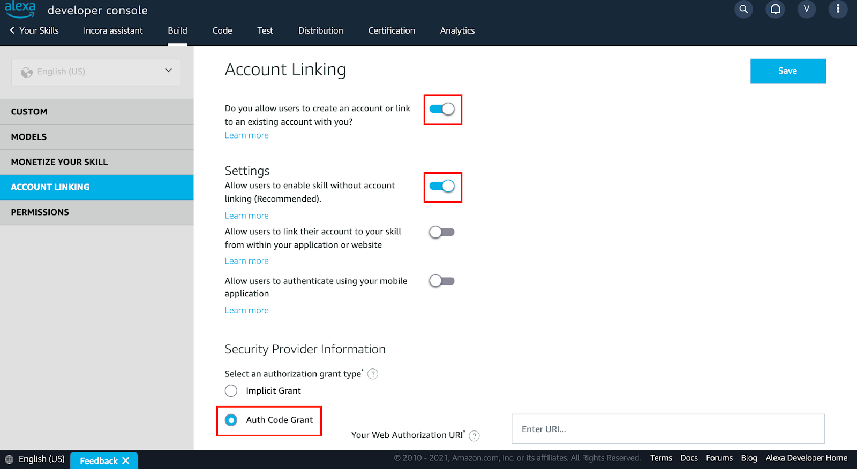Open the footer English (US) language selector
Screen dimensions: 857x469
(35, 459)
